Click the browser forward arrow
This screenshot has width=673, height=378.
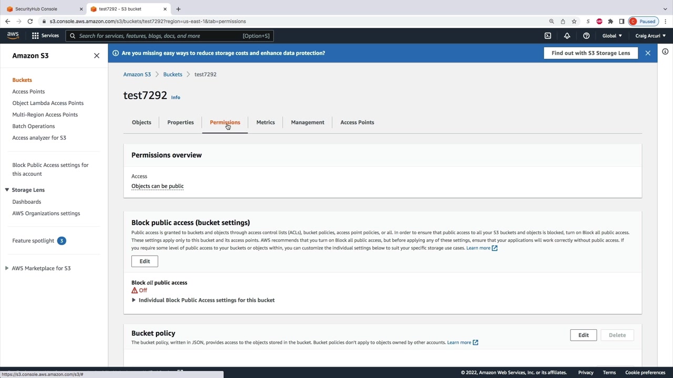19,22
